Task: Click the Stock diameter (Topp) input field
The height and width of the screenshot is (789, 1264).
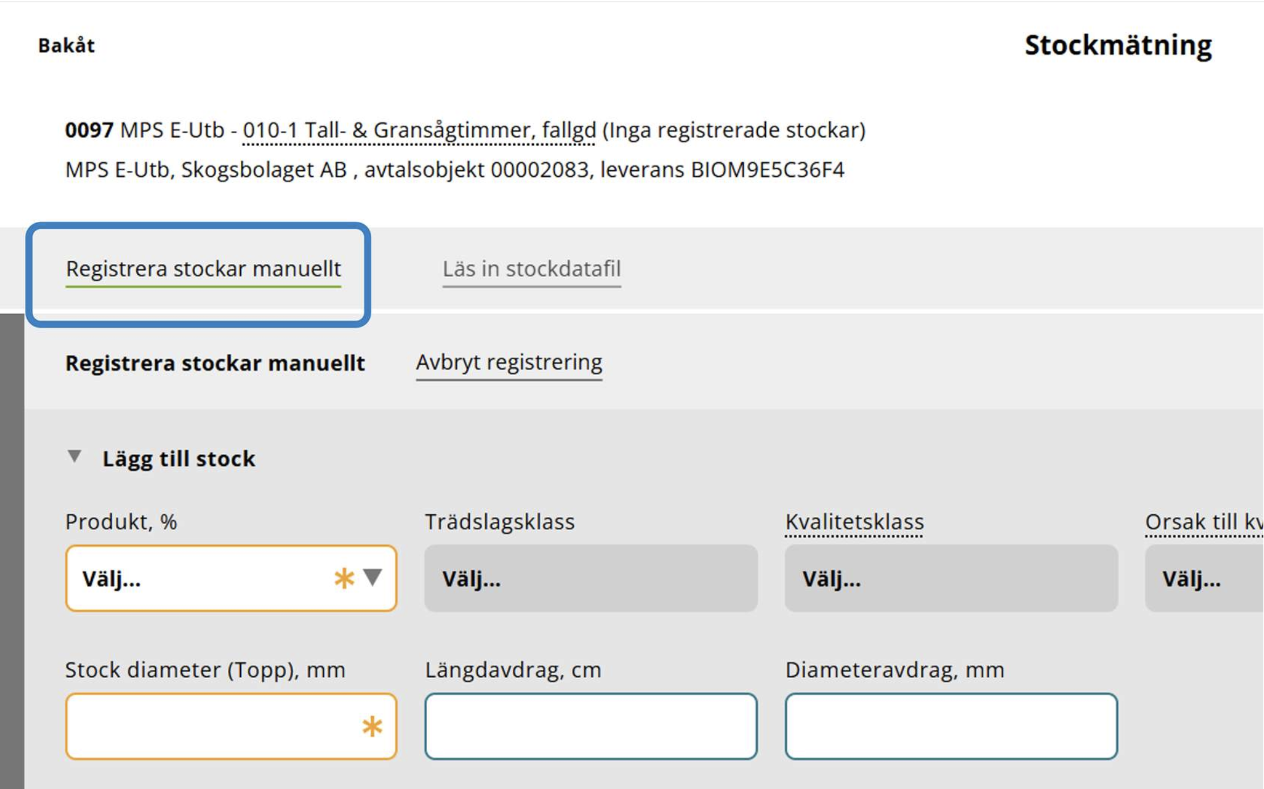Action: point(211,727)
